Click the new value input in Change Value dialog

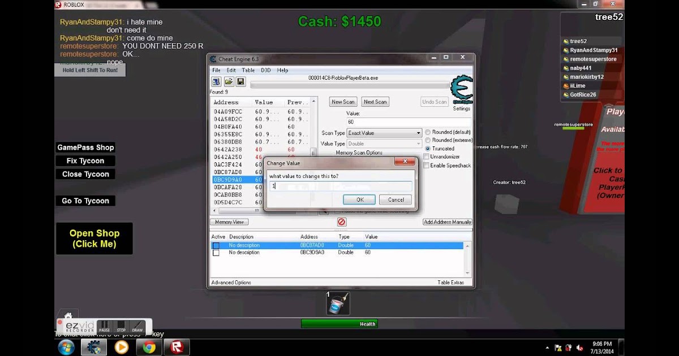[341, 186]
